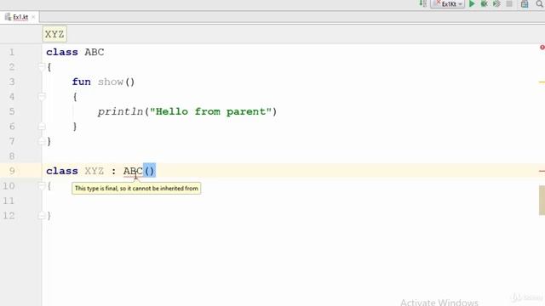Open Search Everywhere magnifier
This screenshot has height=306, width=545.
(540, 3)
